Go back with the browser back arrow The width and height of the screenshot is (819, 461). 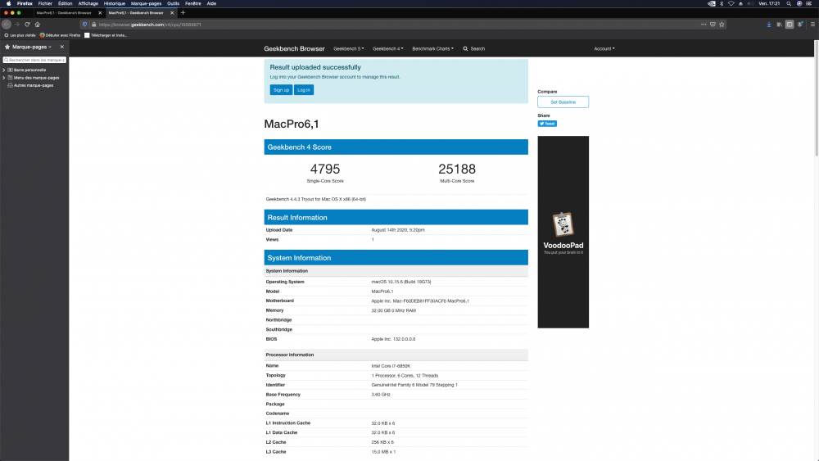click(x=7, y=25)
